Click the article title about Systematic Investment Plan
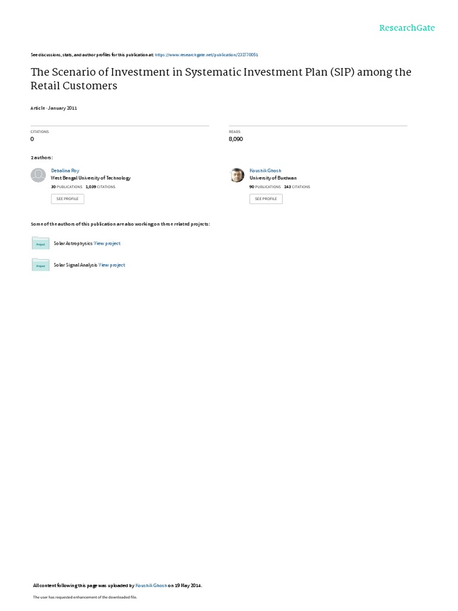The height and width of the screenshot is (611, 458). (221, 79)
